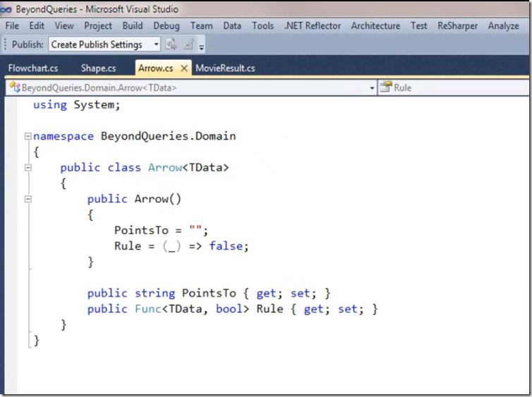Image resolution: width=532 pixels, height=397 pixels.
Task: Switch to the Flowchart.cs tab
Action: 33,68
